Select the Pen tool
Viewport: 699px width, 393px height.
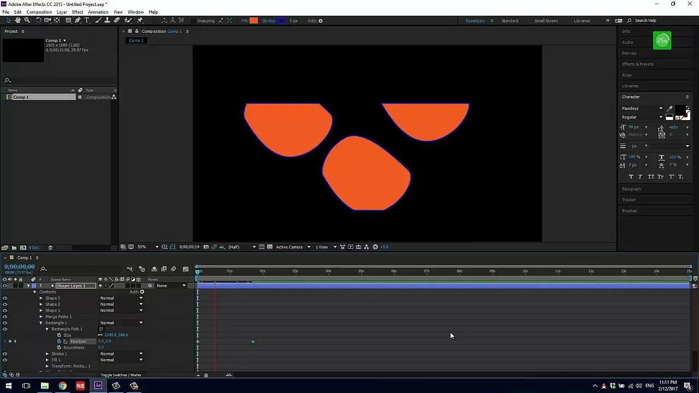78,20
